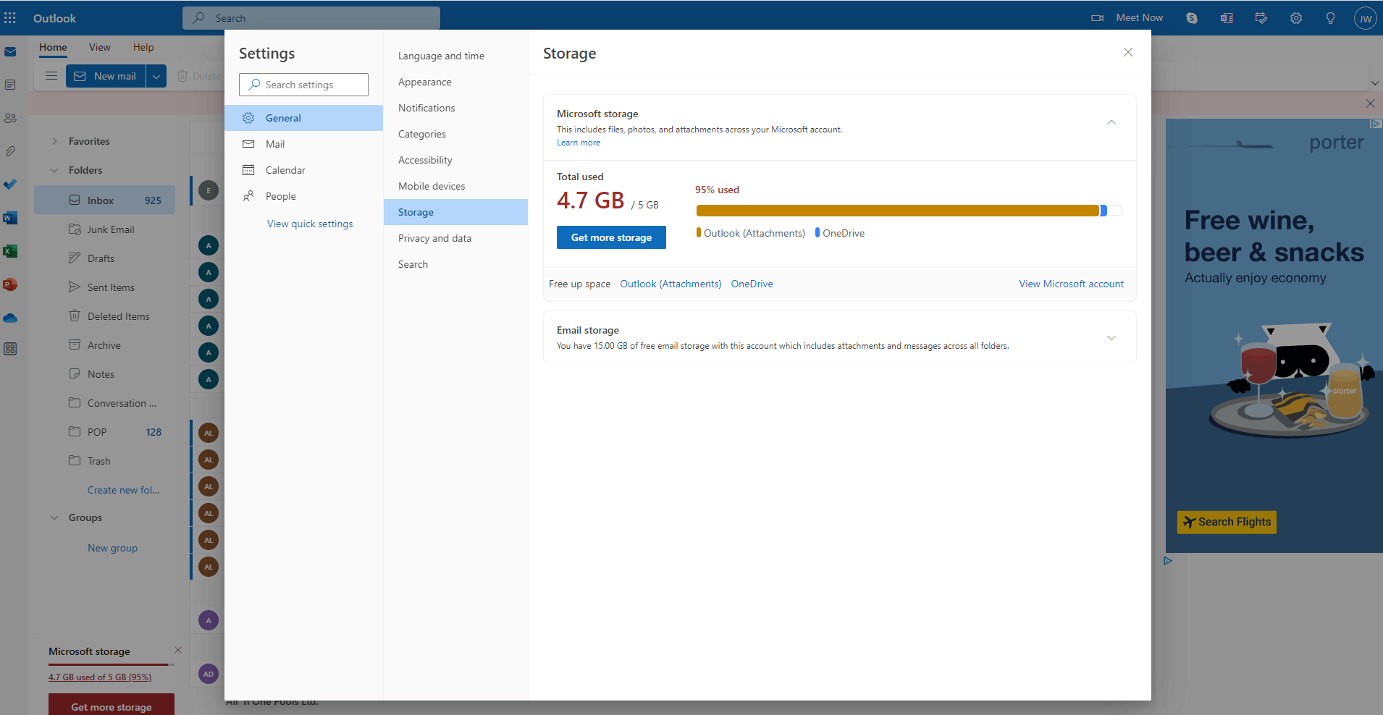Viewport: 1383px width, 715px height.
Task: Open Tips lightbulb icon
Action: 1331,18
